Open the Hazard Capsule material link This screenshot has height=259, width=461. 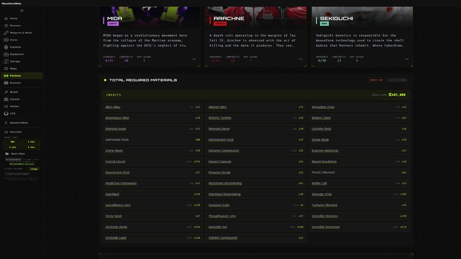pos(220,162)
